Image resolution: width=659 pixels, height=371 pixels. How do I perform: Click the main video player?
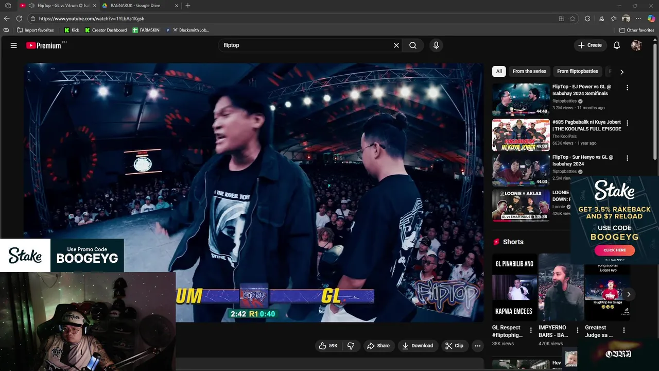254,192
